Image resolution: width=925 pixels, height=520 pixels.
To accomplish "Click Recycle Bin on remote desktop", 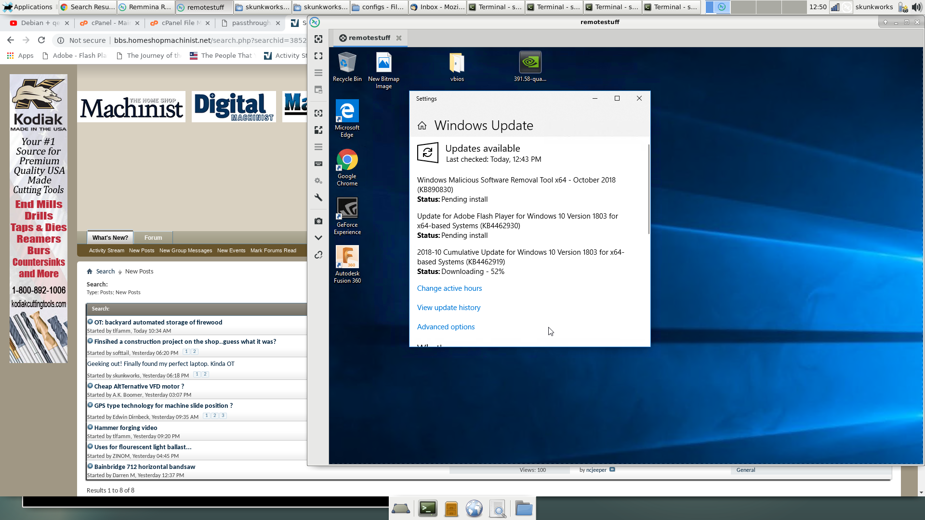I will click(347, 67).
